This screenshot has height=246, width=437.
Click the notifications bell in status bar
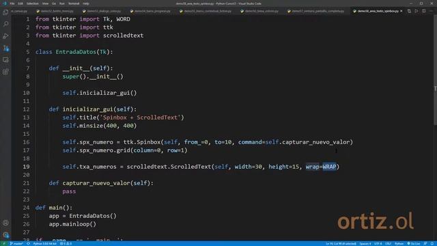click(432, 243)
